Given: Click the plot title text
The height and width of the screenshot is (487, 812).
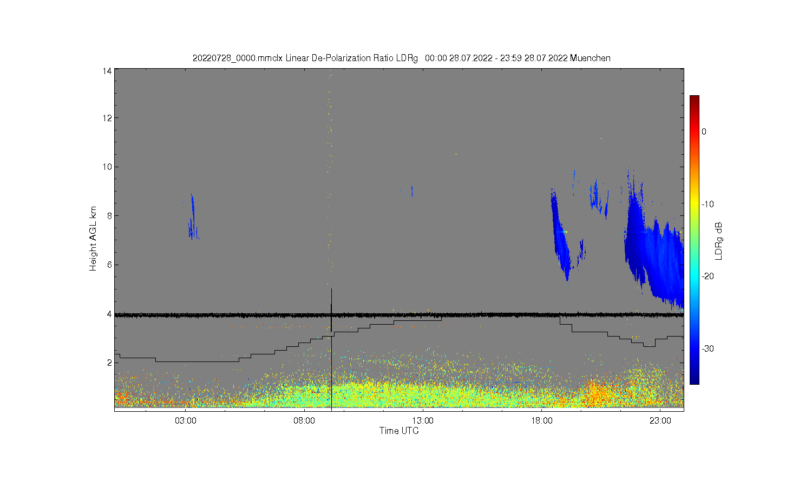Looking at the screenshot, I should 401,58.
